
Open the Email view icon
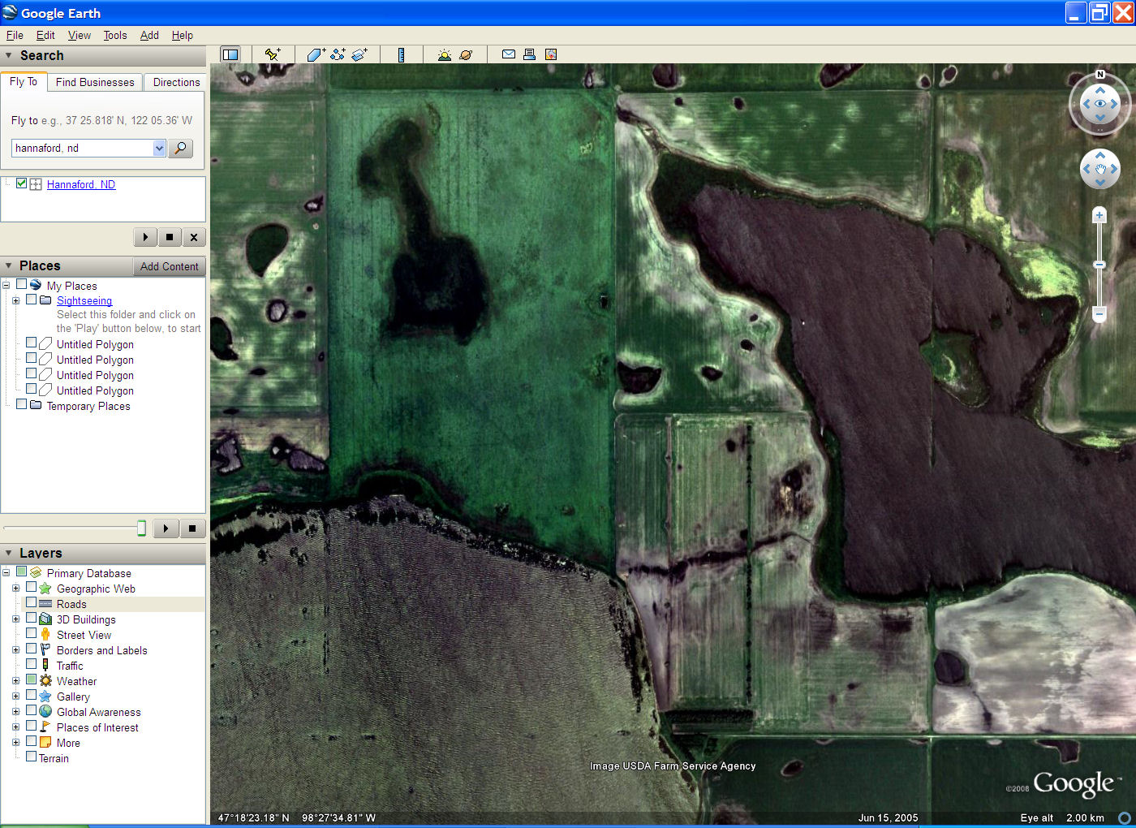pyautogui.click(x=509, y=54)
